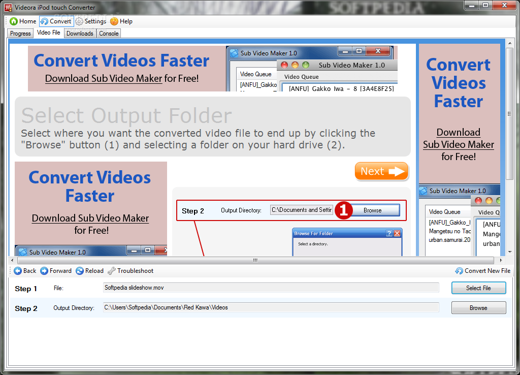
Task: Open the Home toolbar label
Action: [27, 21]
